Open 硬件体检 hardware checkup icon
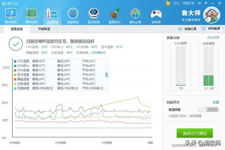225x150 pixels. [x=11, y=15]
